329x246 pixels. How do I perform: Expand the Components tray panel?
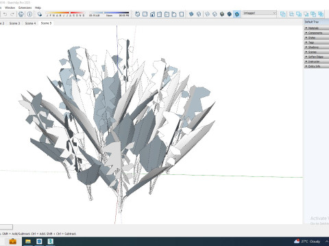click(x=317, y=33)
